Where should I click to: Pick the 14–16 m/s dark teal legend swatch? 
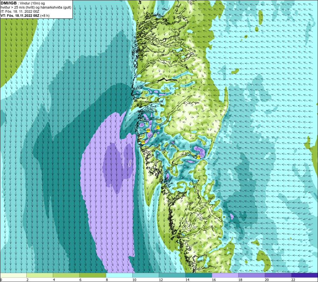[x=199, y=275]
